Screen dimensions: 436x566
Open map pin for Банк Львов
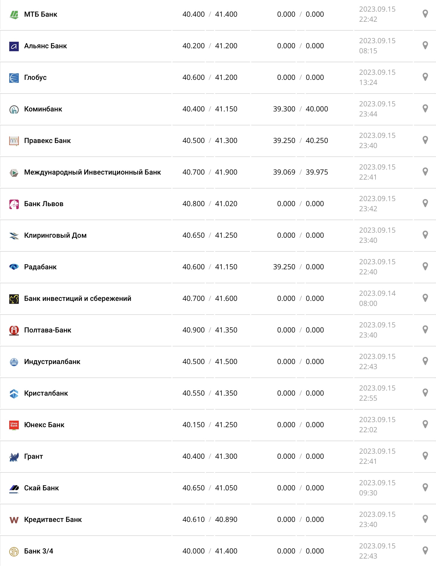coord(425,203)
